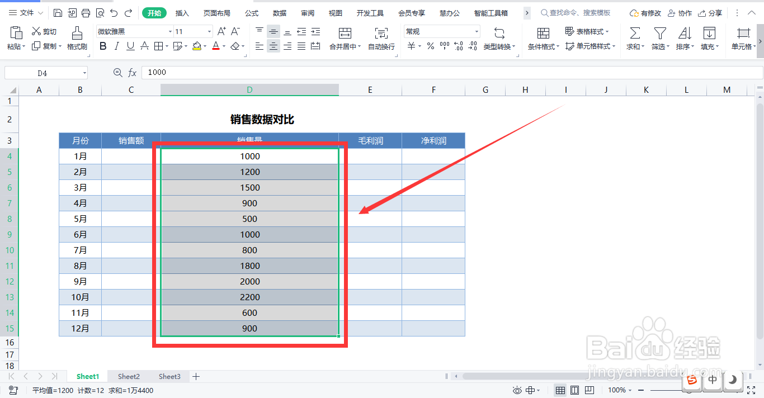Increase font size with A+ icon
Image resolution: width=764 pixels, height=398 pixels.
tap(221, 32)
